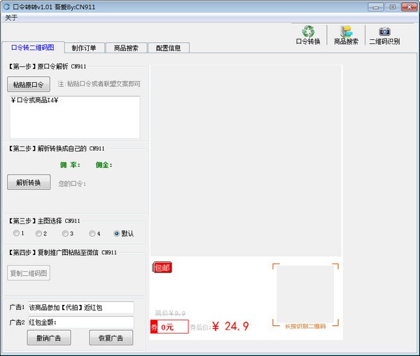Open the 商品搜索 tab
The width and height of the screenshot is (420, 356).
click(126, 48)
